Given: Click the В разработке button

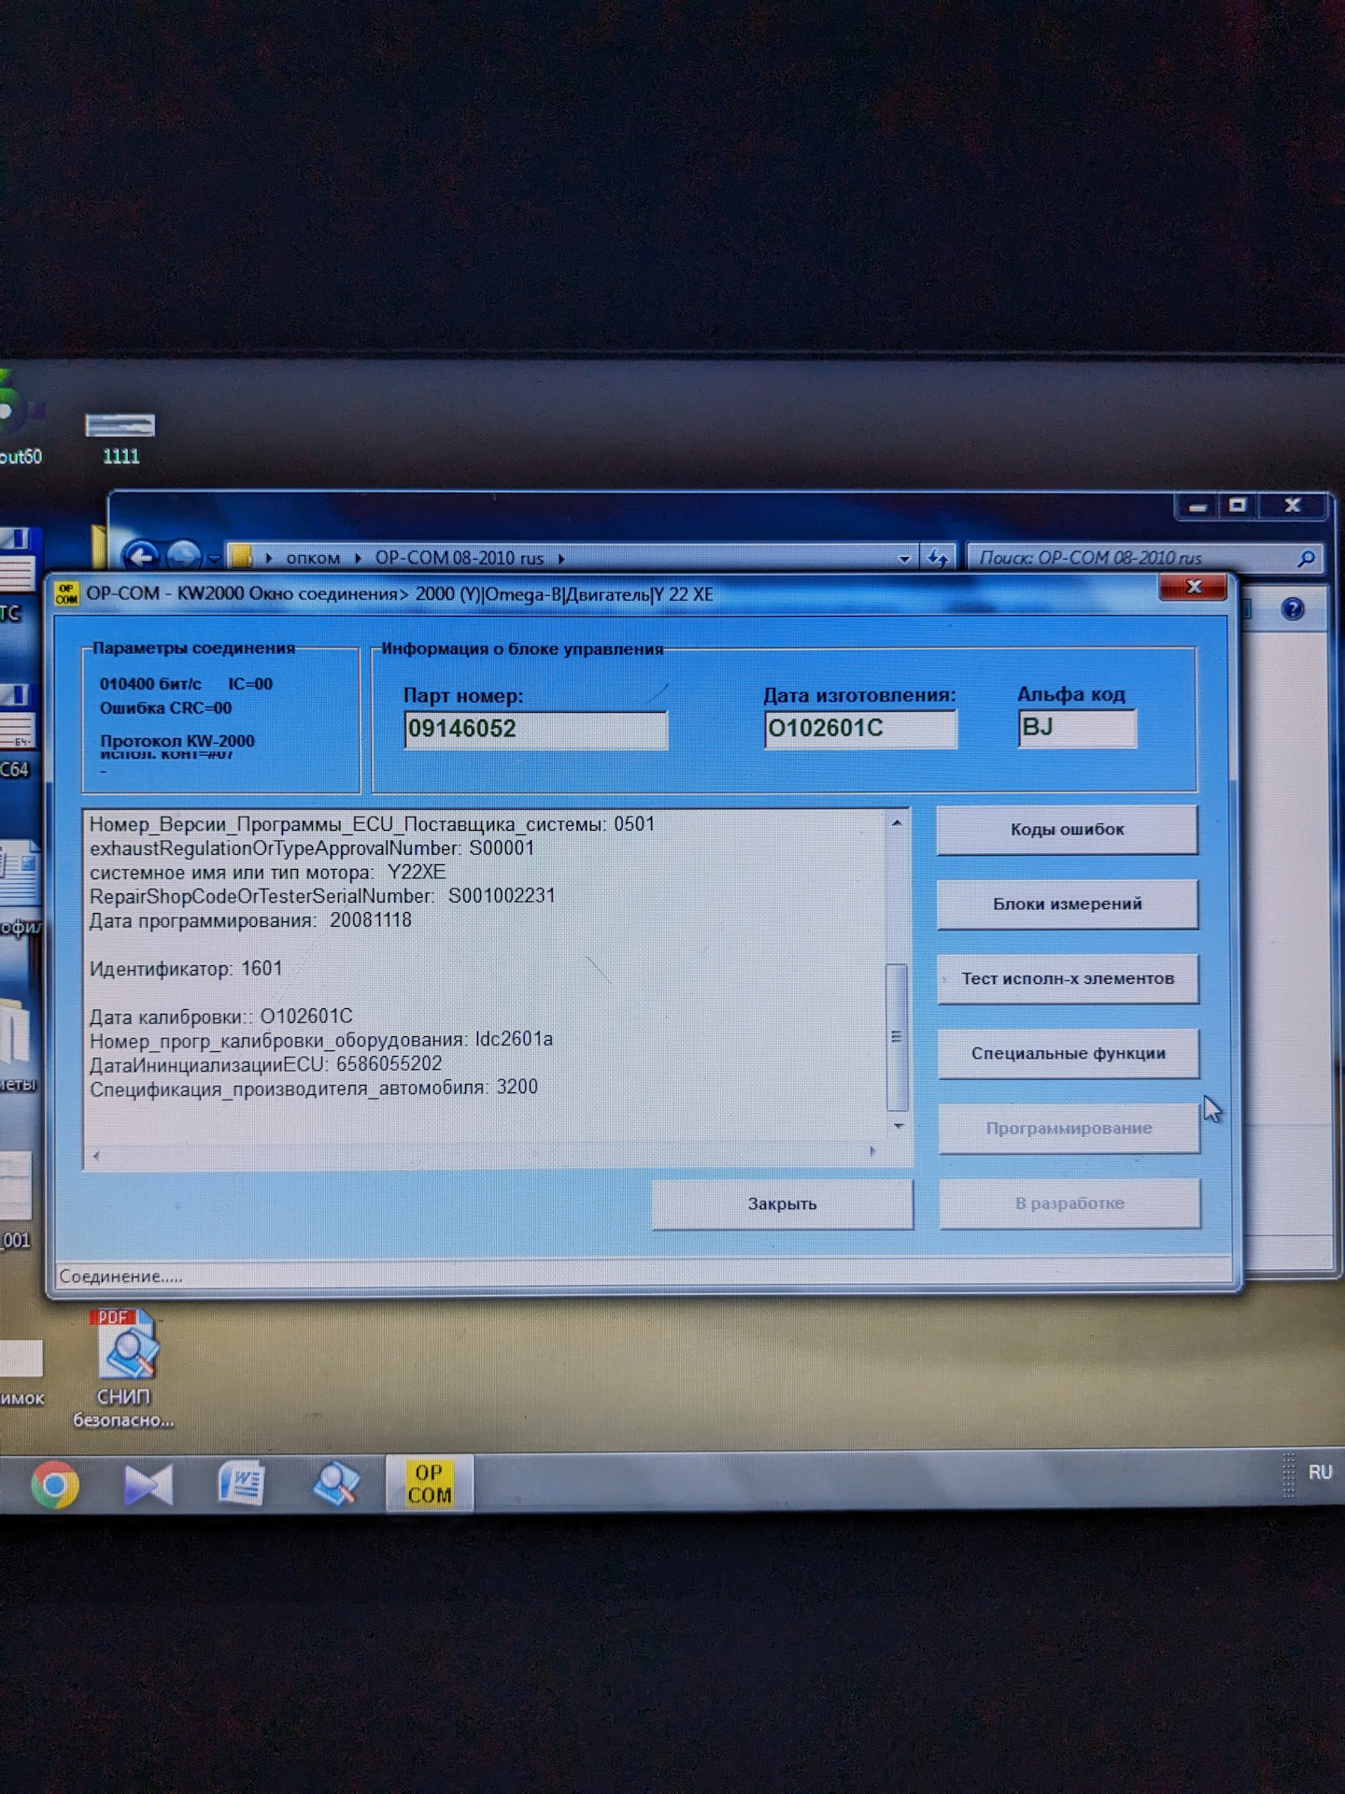Looking at the screenshot, I should point(1069,1203).
